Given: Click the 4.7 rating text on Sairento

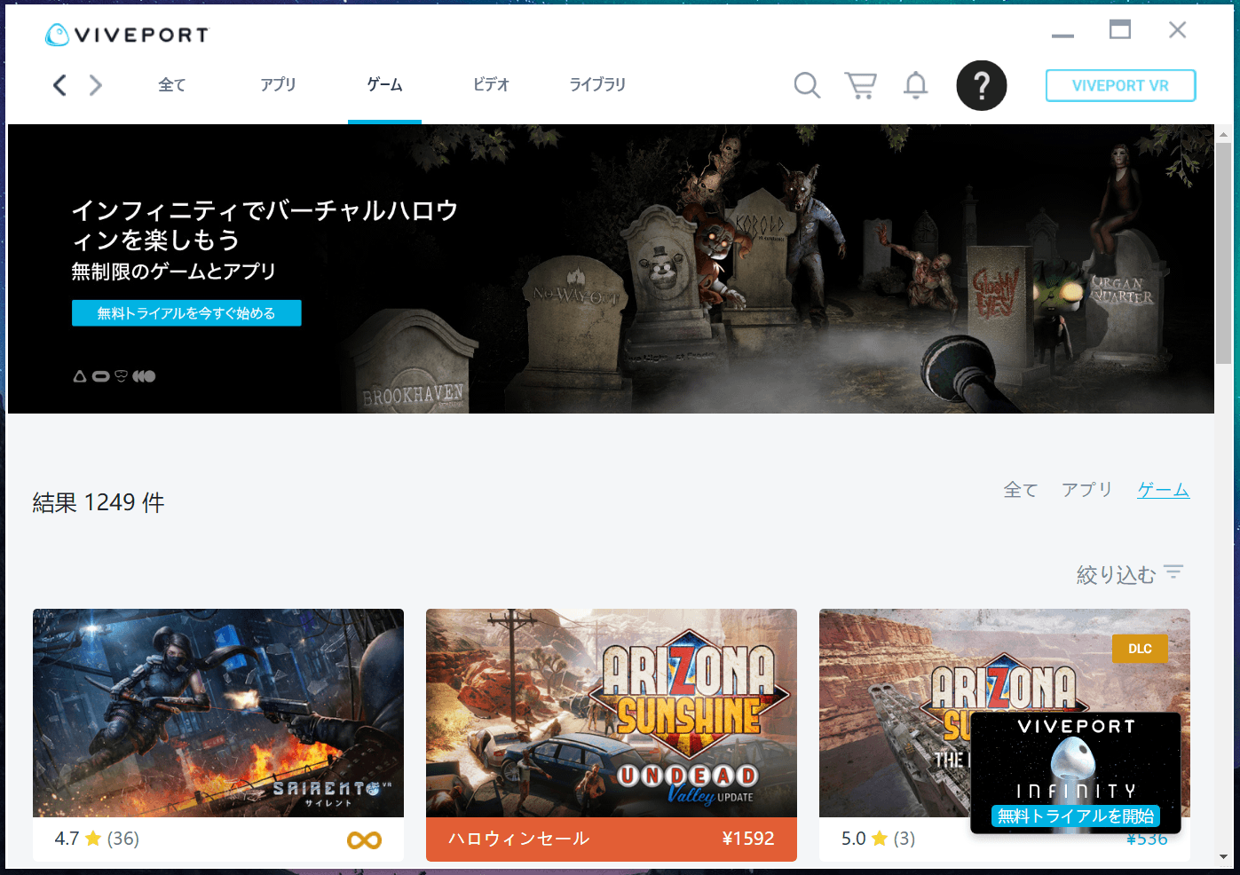Looking at the screenshot, I should pos(67,839).
